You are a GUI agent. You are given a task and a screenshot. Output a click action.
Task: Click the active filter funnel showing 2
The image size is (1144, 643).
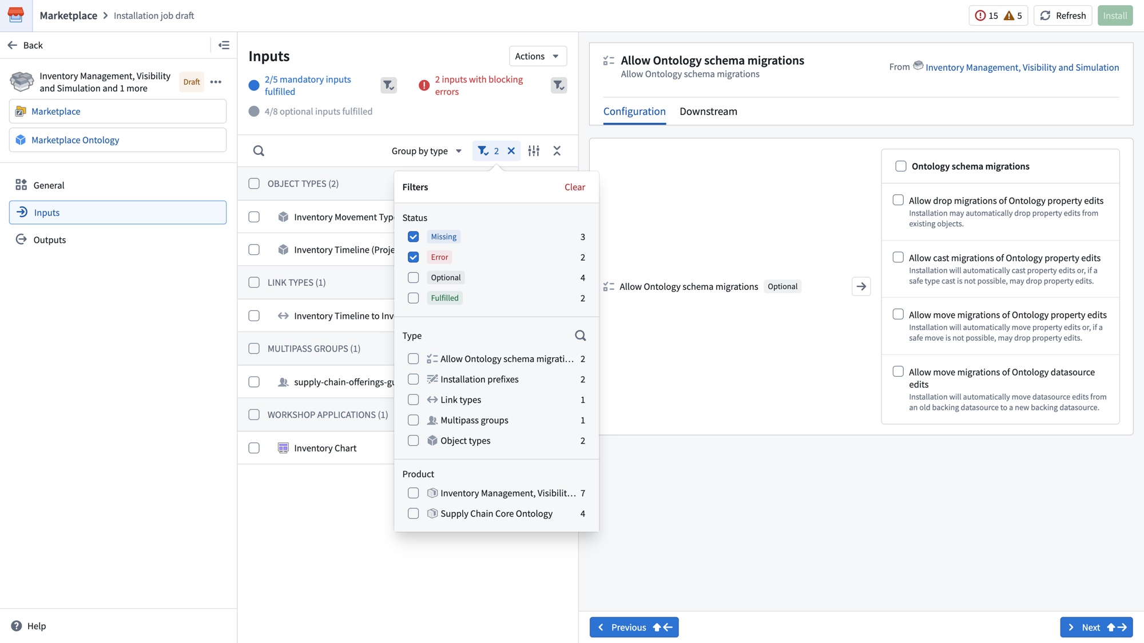click(488, 151)
